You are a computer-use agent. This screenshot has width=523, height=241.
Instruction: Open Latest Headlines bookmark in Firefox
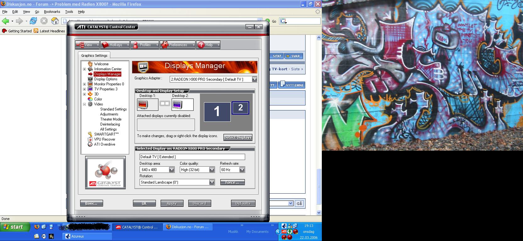(x=49, y=31)
